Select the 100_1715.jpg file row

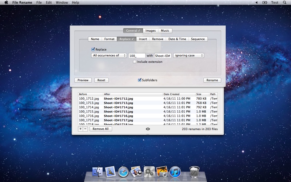tap(148, 111)
